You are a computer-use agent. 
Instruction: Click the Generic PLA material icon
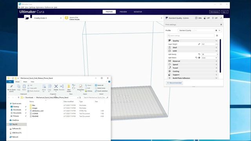tap(66, 18)
